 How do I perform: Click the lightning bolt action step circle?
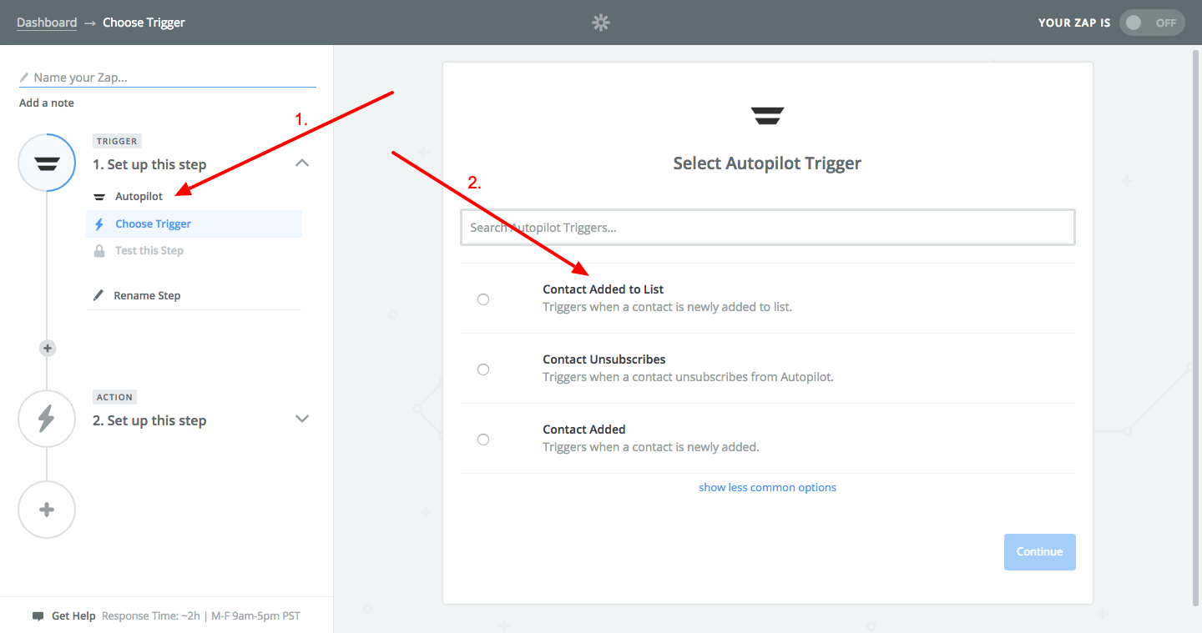pos(47,419)
